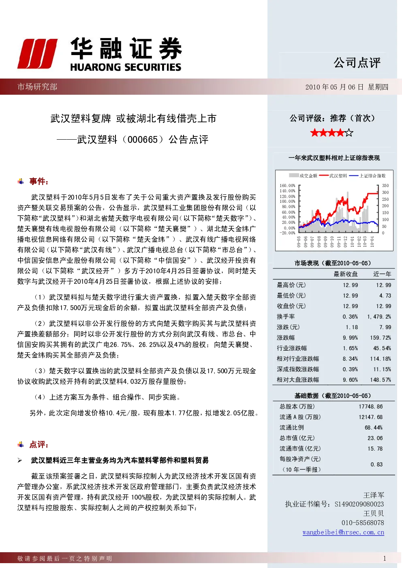Click the 最高价(元) row label
This screenshot has height=568, width=402.
pyautogui.click(x=291, y=285)
